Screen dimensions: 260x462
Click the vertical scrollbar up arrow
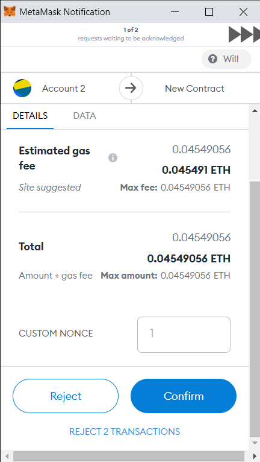pos(255,111)
